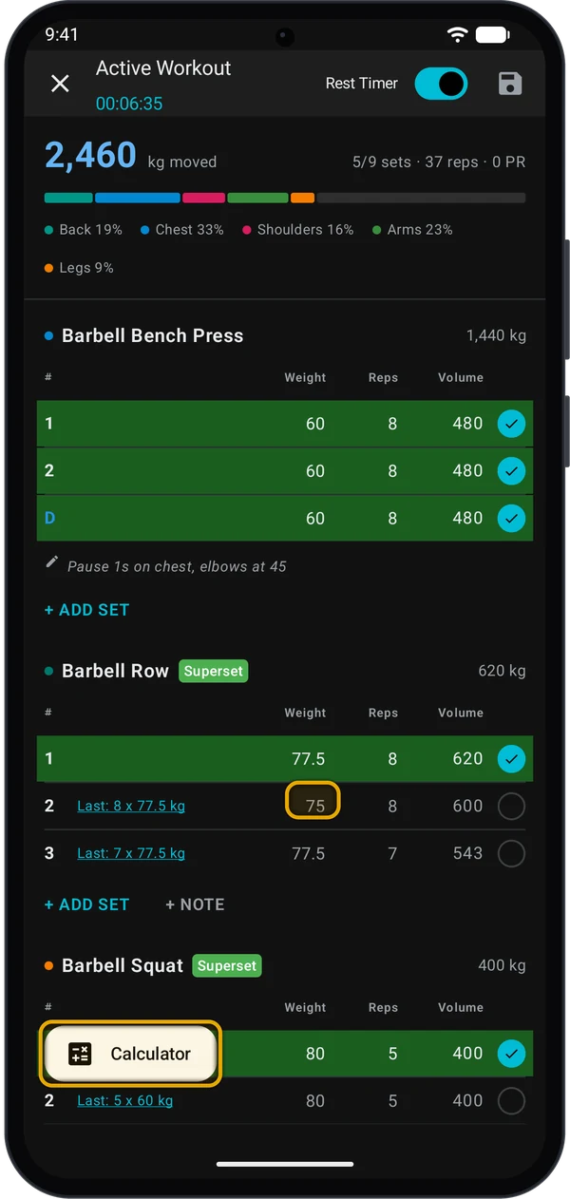Screen dimensions: 570x1199
Task: Open the Calculator button
Action: 130,1054
